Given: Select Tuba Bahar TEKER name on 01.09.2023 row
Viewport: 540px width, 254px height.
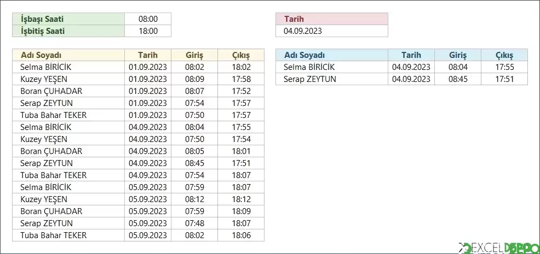Looking at the screenshot, I should (x=68, y=115).
